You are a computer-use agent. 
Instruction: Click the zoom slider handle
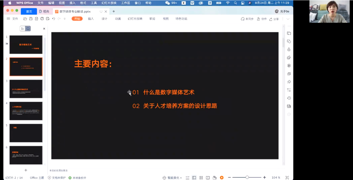click(x=247, y=178)
